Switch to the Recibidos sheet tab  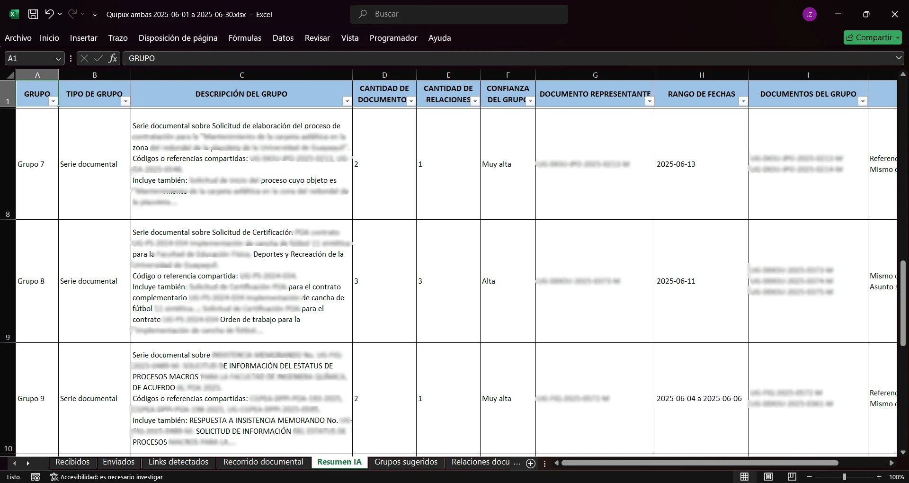[x=72, y=462]
